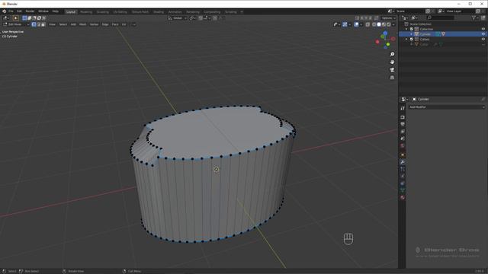
Task: Open the outliner filter dropdown
Action: [475, 18]
